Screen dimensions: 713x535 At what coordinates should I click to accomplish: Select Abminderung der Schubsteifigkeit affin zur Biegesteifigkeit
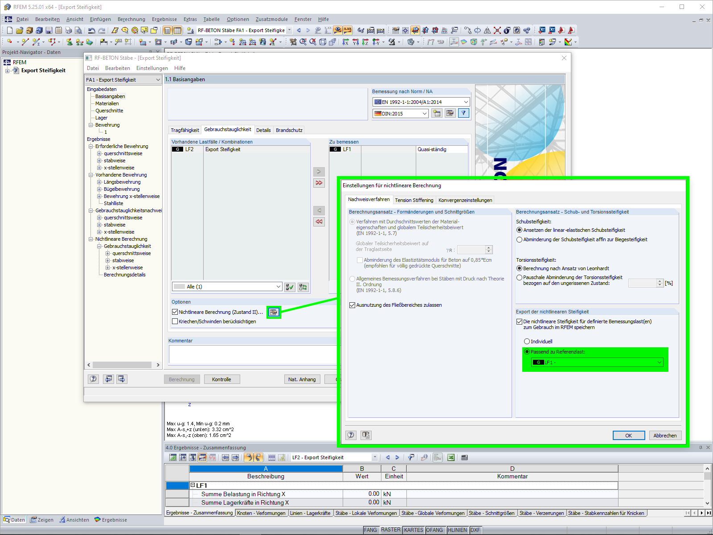click(x=519, y=239)
